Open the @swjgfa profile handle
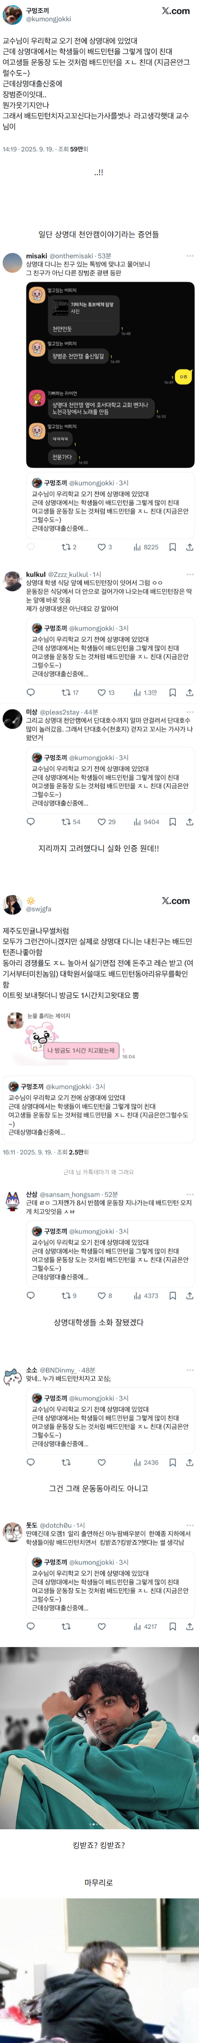 39,909
